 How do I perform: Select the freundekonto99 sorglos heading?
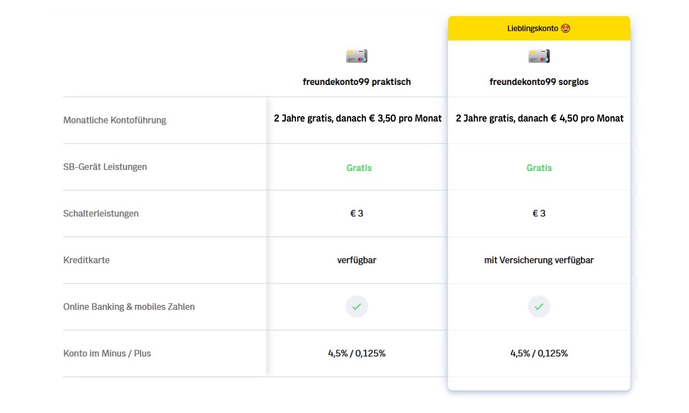(539, 82)
